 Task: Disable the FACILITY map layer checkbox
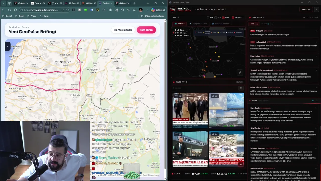233,18
